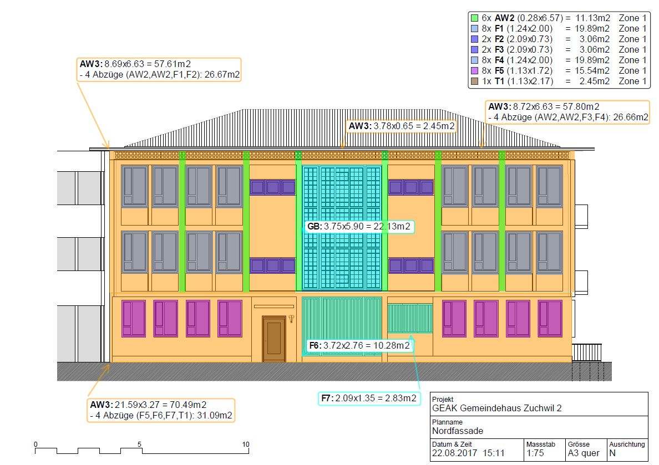Click the F2 legend entry color box
Screen dimensions: 659x465
click(474, 39)
